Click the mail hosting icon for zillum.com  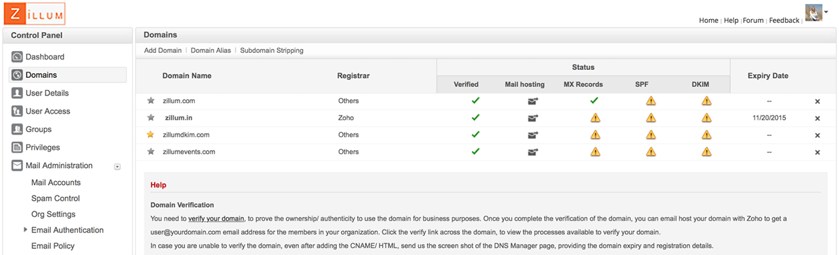(533, 101)
